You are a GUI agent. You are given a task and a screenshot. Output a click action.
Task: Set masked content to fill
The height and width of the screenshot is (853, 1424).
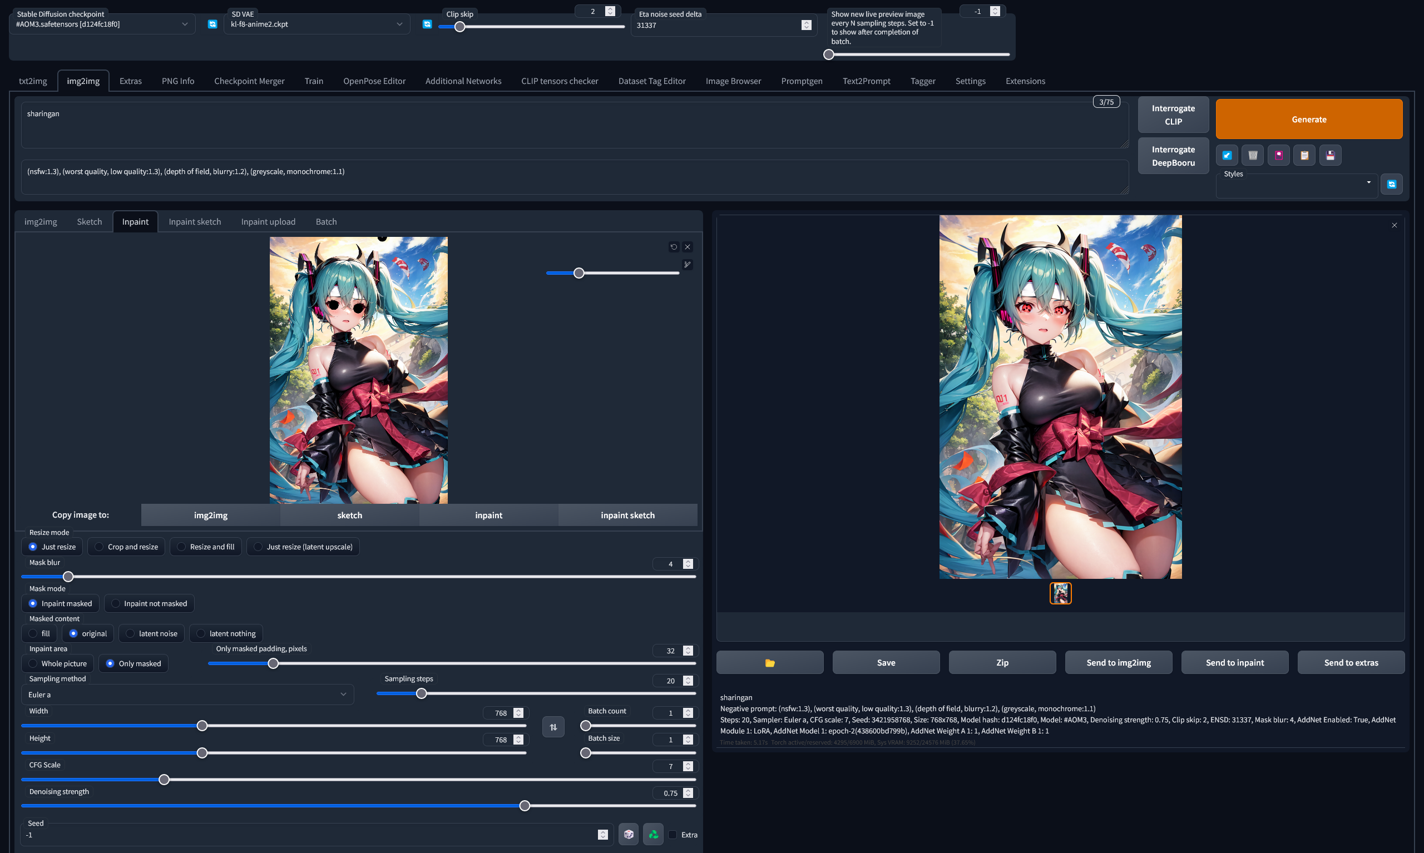point(39,633)
